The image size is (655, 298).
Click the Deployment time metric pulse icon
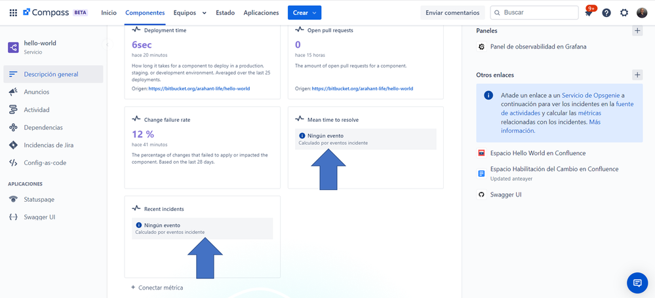136,30
